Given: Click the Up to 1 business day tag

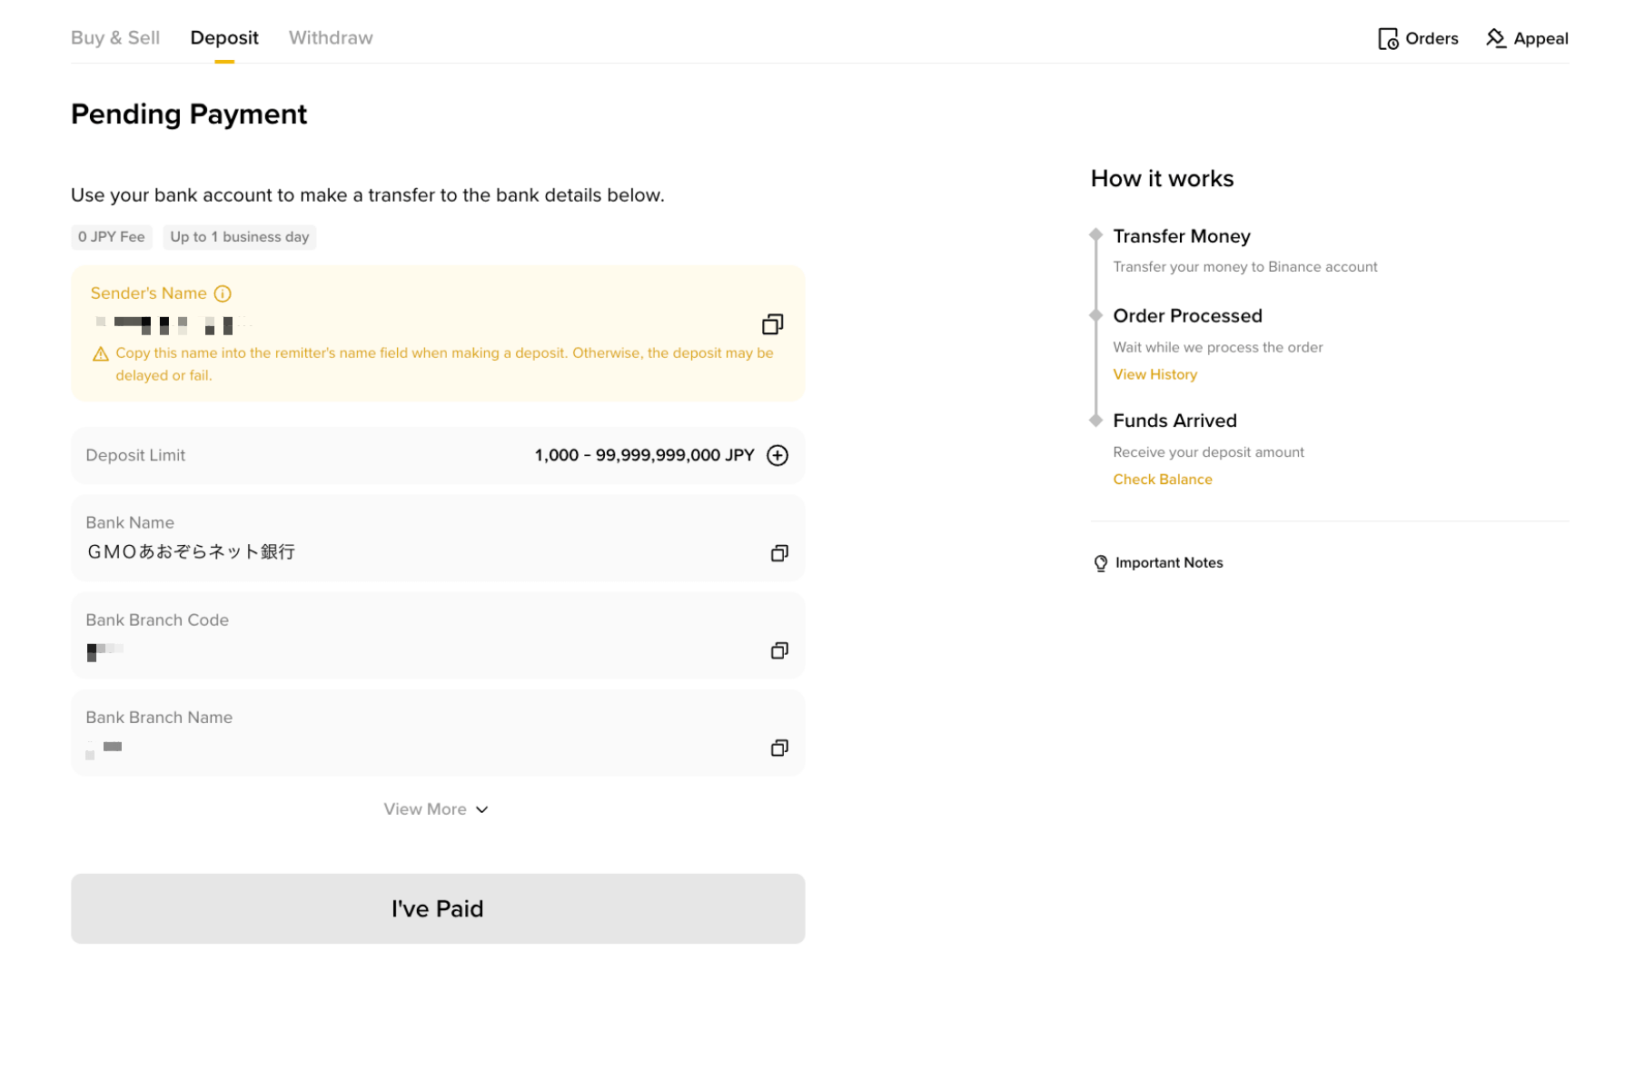Looking at the screenshot, I should point(240,237).
